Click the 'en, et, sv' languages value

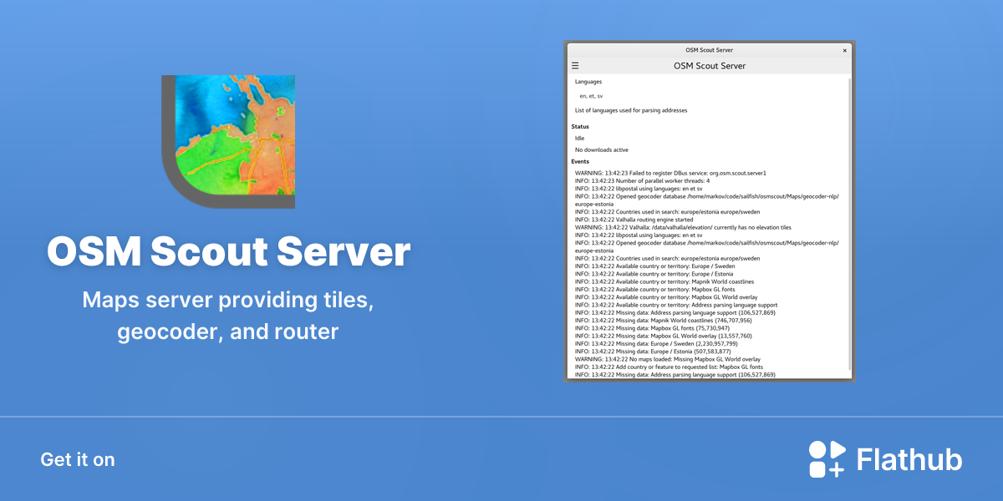591,96
